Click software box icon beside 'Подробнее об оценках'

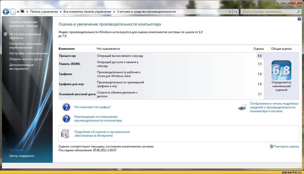tap(65, 134)
